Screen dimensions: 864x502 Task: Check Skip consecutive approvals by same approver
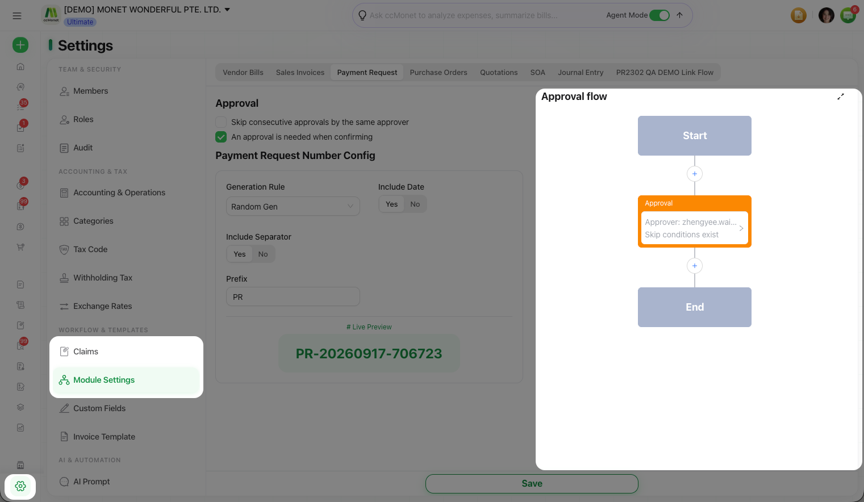[x=221, y=122]
